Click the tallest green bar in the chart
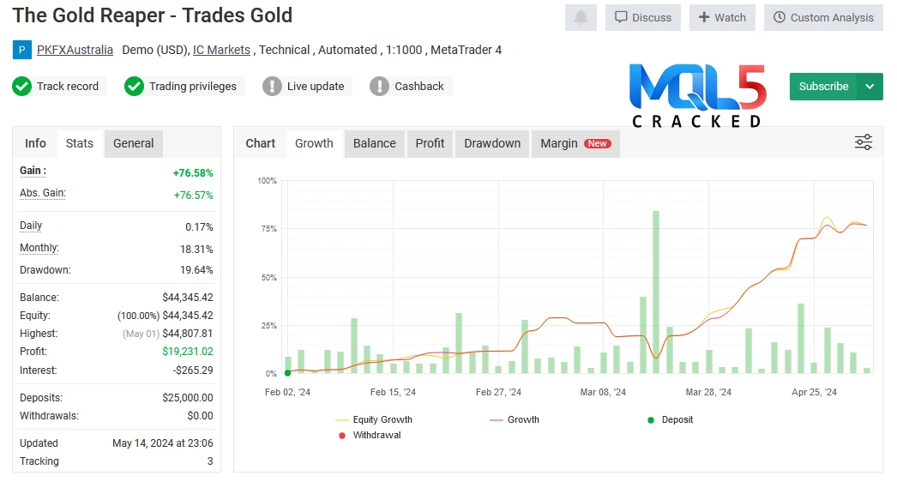 click(656, 292)
